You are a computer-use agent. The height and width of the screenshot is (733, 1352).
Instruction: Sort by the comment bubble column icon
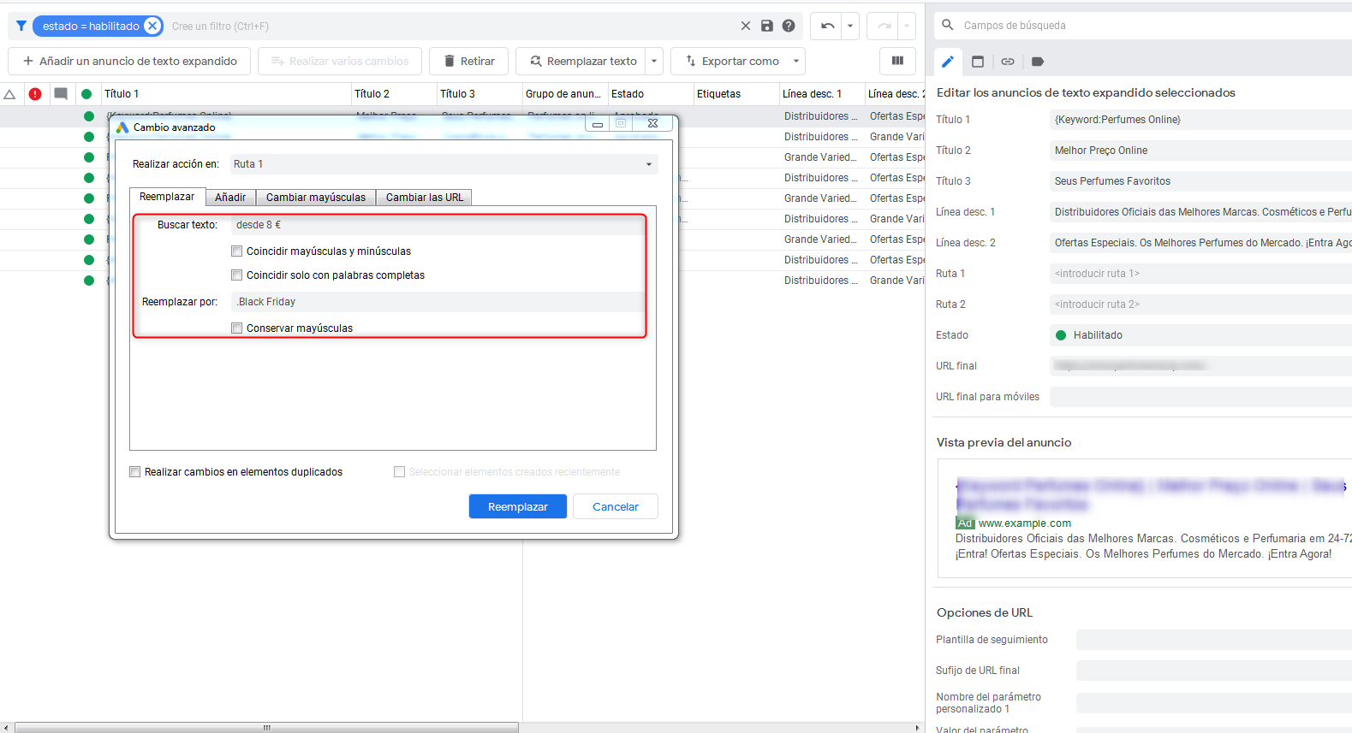coord(61,94)
